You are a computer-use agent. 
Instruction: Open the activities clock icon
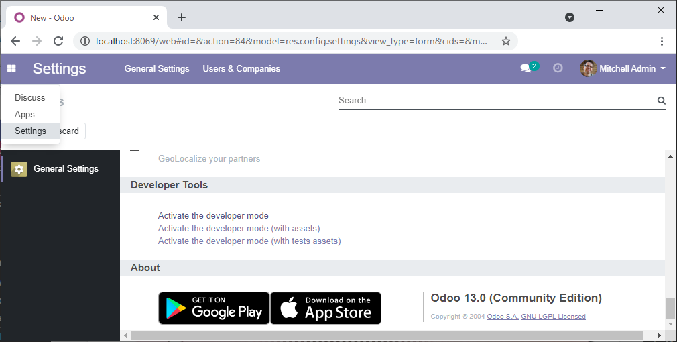click(558, 68)
